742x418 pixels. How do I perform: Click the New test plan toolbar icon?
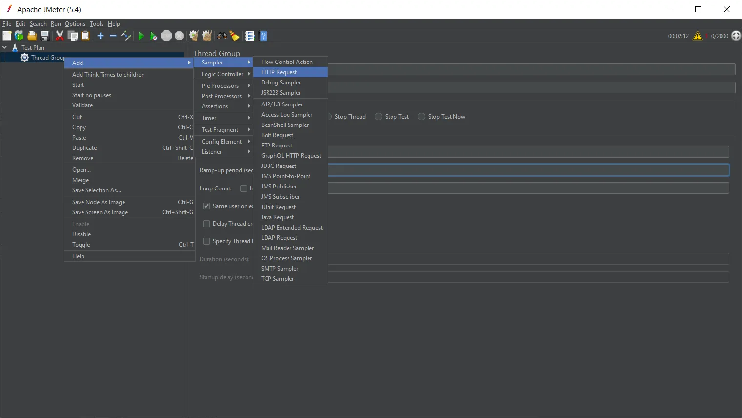[7, 36]
